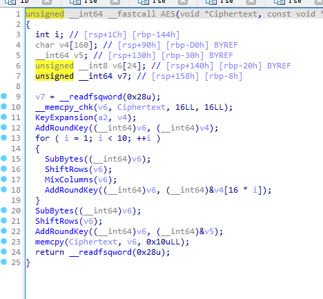Open AddRoundKey call on line 18
This screenshot has height=299, width=323.
(x=71, y=190)
